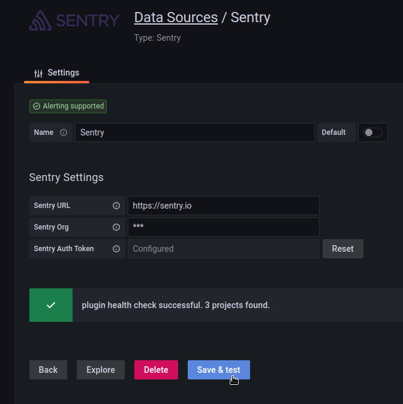
Task: Click the Explore button
Action: pos(101,370)
